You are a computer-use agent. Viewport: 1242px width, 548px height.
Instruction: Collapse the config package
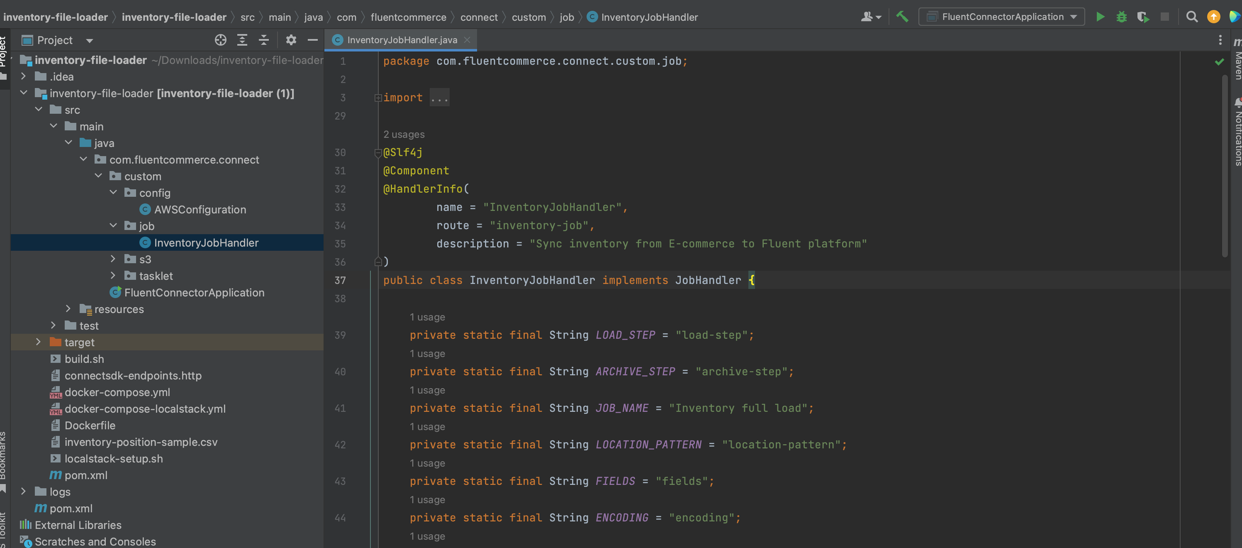coord(113,193)
